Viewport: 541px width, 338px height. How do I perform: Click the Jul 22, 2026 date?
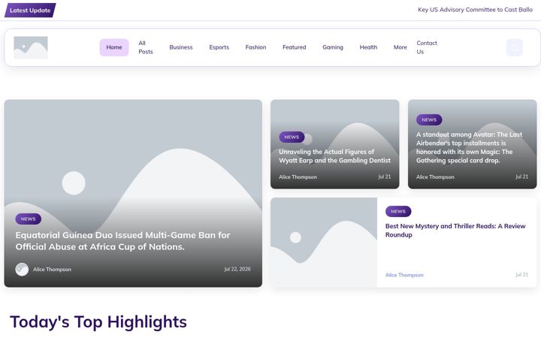click(237, 269)
